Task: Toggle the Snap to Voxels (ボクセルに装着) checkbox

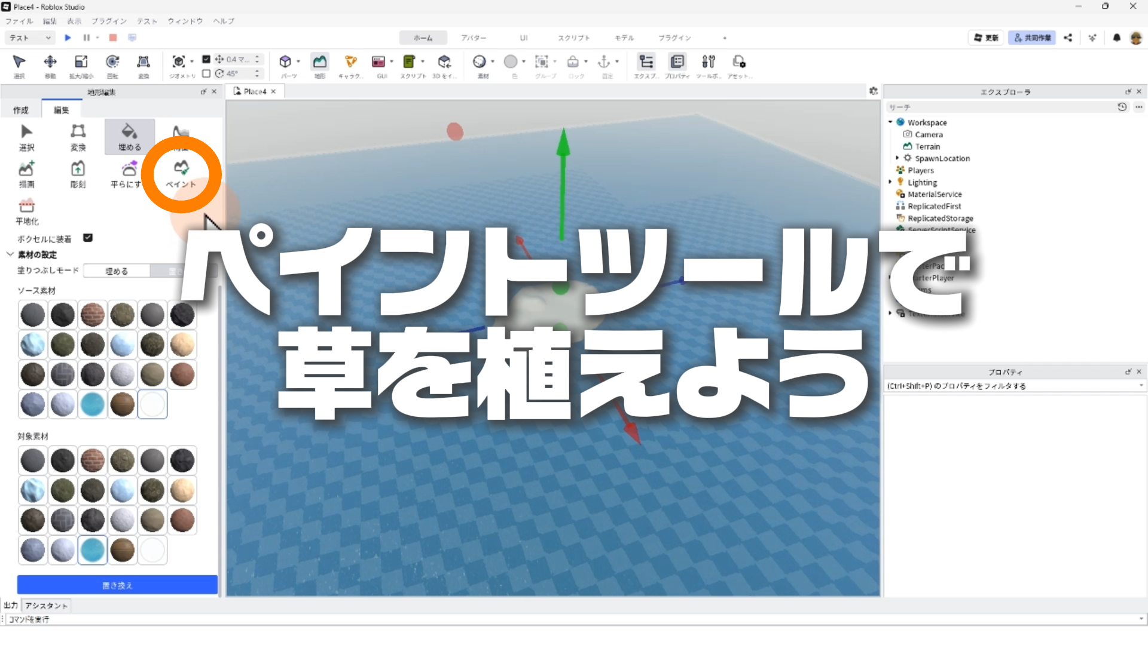Action: click(x=88, y=238)
